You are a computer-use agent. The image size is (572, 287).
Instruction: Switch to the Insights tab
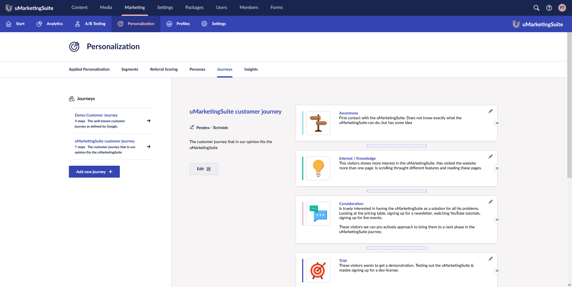click(x=251, y=69)
